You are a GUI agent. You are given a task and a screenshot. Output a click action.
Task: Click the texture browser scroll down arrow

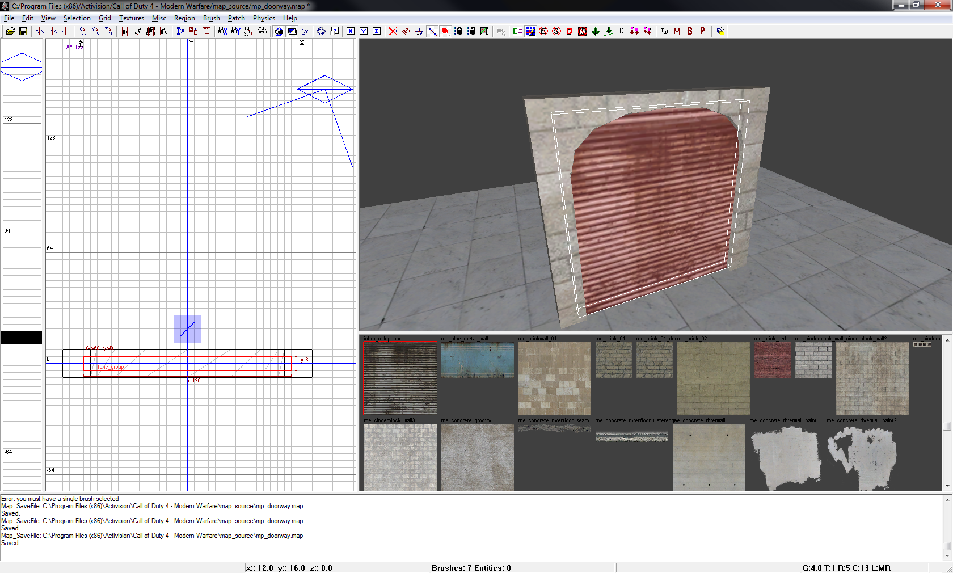947,486
